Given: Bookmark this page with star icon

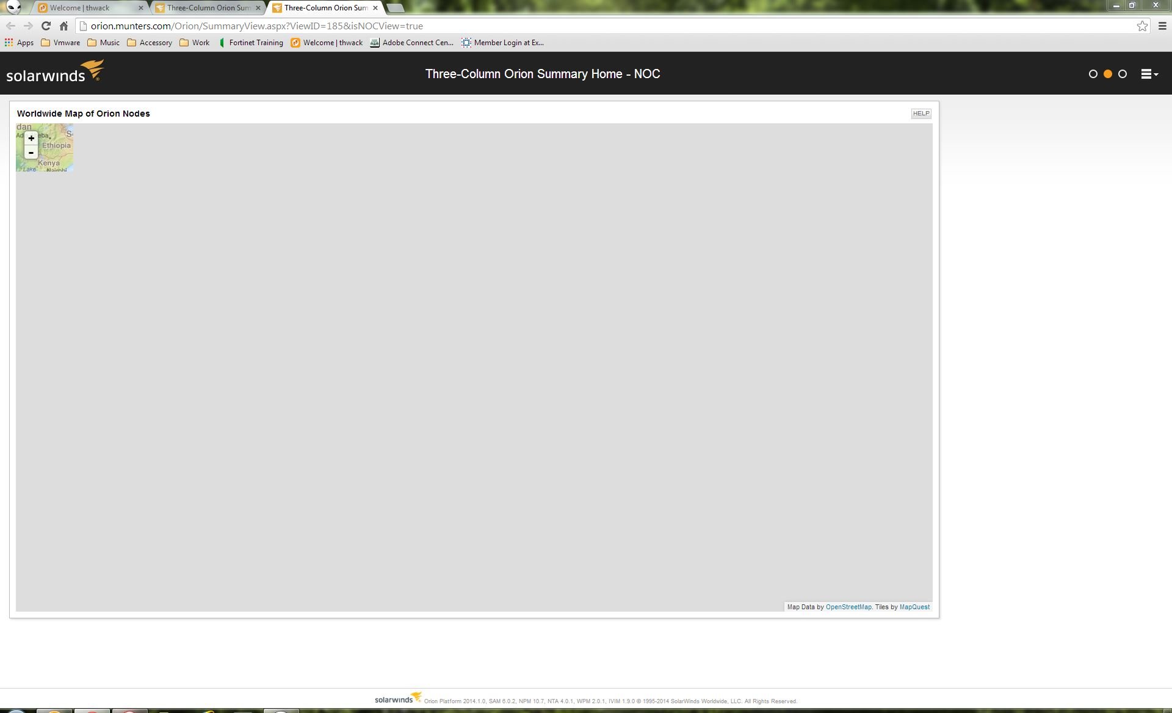Looking at the screenshot, I should pos(1142,26).
